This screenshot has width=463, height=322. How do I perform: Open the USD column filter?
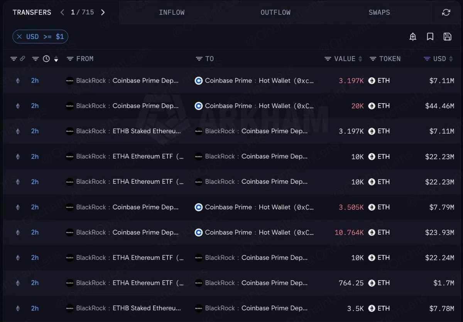tap(427, 59)
